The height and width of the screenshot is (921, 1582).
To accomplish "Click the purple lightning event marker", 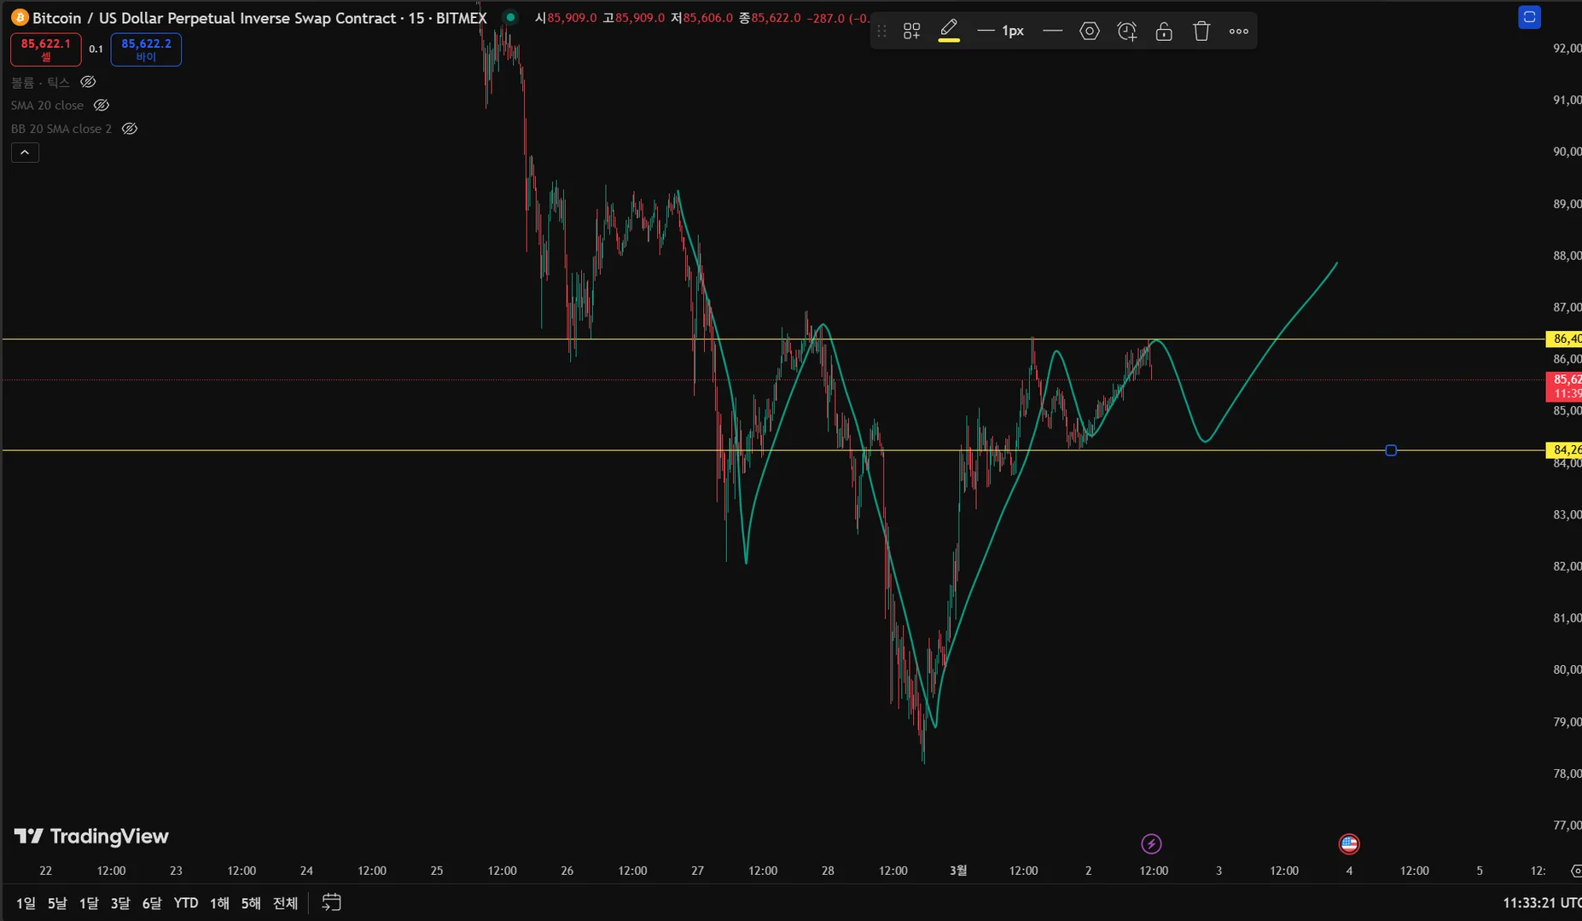I will pyautogui.click(x=1151, y=844).
